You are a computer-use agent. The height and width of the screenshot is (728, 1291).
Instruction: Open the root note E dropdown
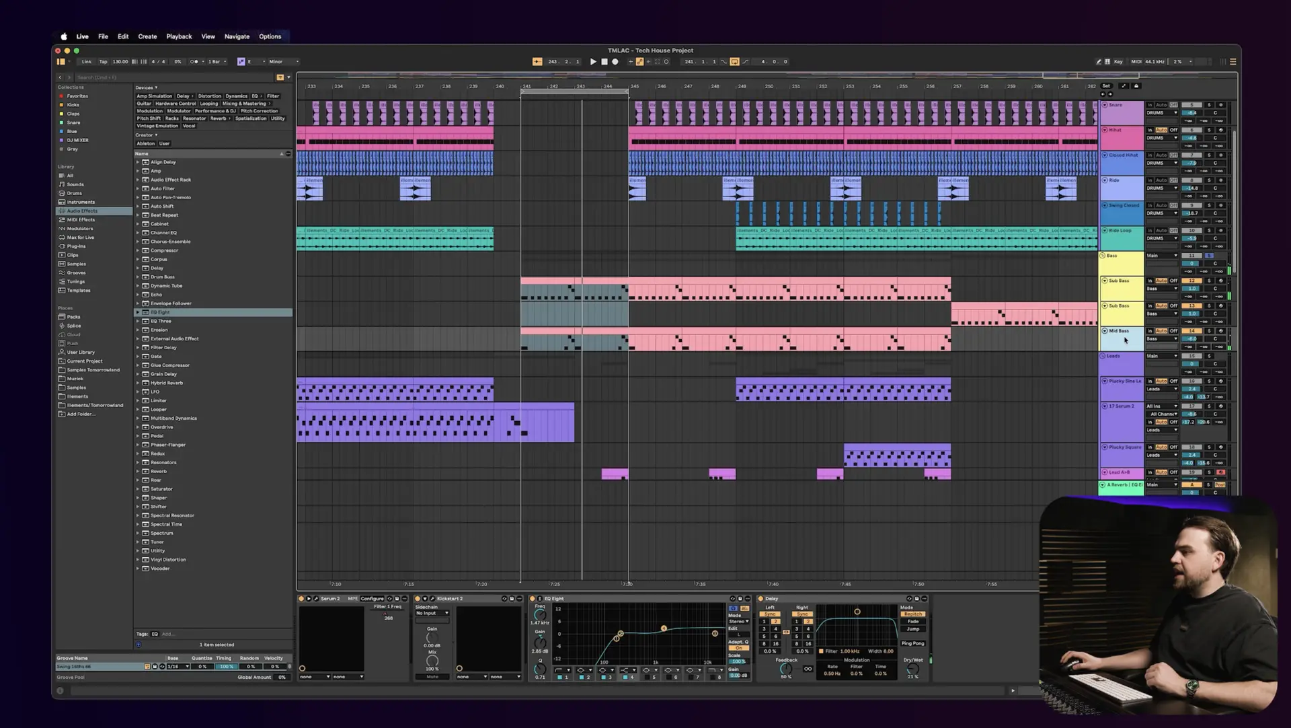pyautogui.click(x=256, y=62)
